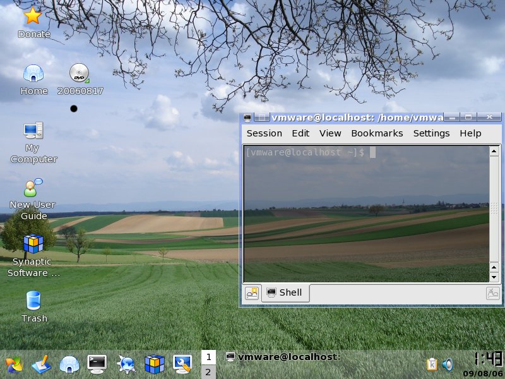505x379 pixels.
Task: Open the 20060817 DVD desktop icon
Action: (80, 73)
